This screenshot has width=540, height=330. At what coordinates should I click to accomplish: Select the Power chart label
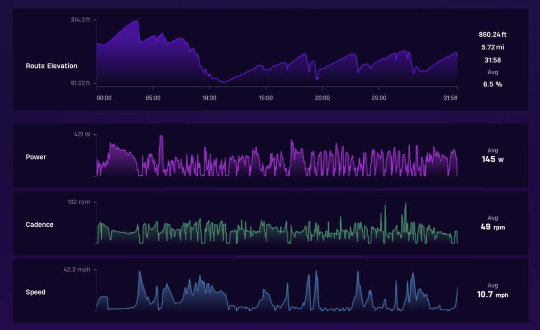(36, 157)
